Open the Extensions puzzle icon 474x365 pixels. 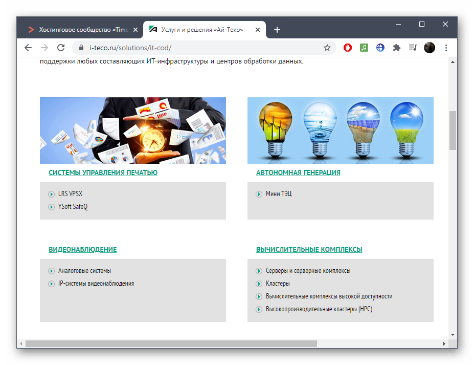(x=396, y=48)
